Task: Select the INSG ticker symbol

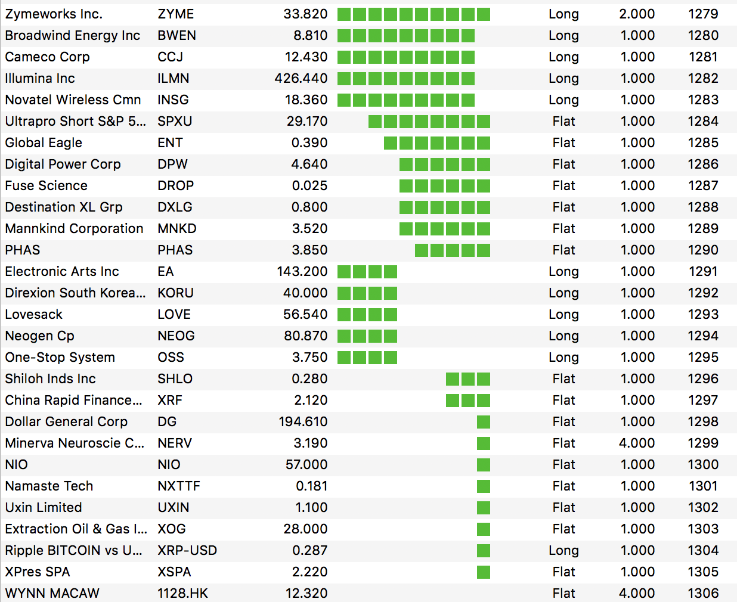Action: (173, 100)
